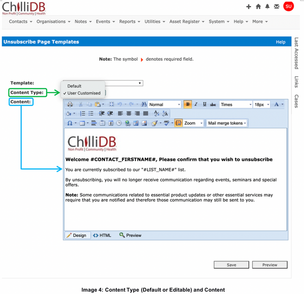The width and height of the screenshot is (304, 294).
Task: Click the superscript/subscript A icon with 2
Action: [x=156, y=113]
